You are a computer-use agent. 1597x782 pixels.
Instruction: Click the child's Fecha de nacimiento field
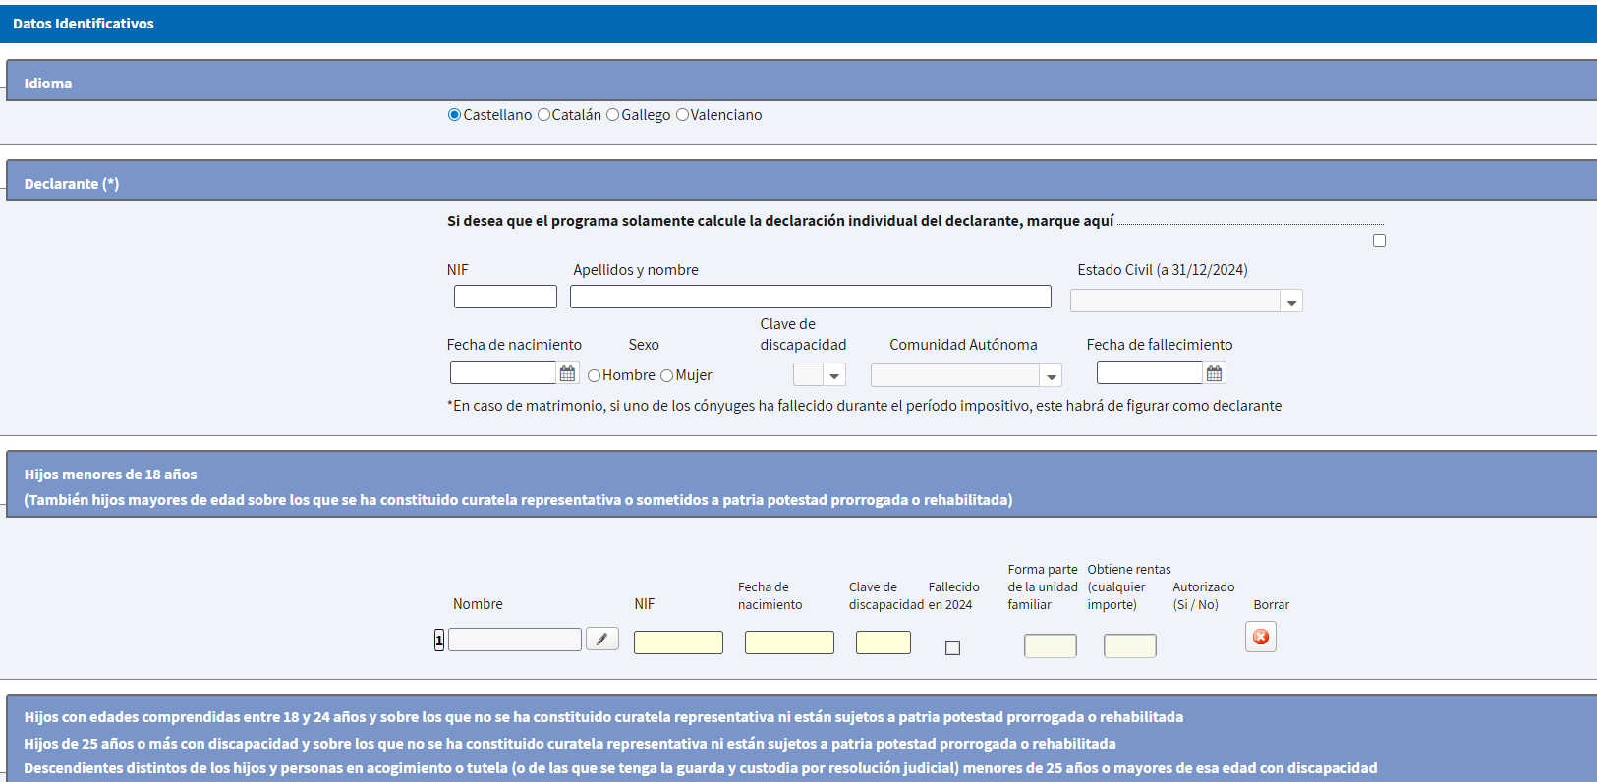point(789,642)
